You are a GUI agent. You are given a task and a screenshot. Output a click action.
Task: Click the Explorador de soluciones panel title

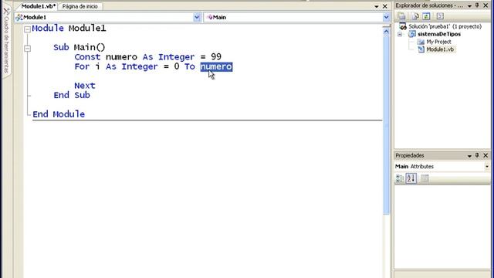pyautogui.click(x=429, y=5)
